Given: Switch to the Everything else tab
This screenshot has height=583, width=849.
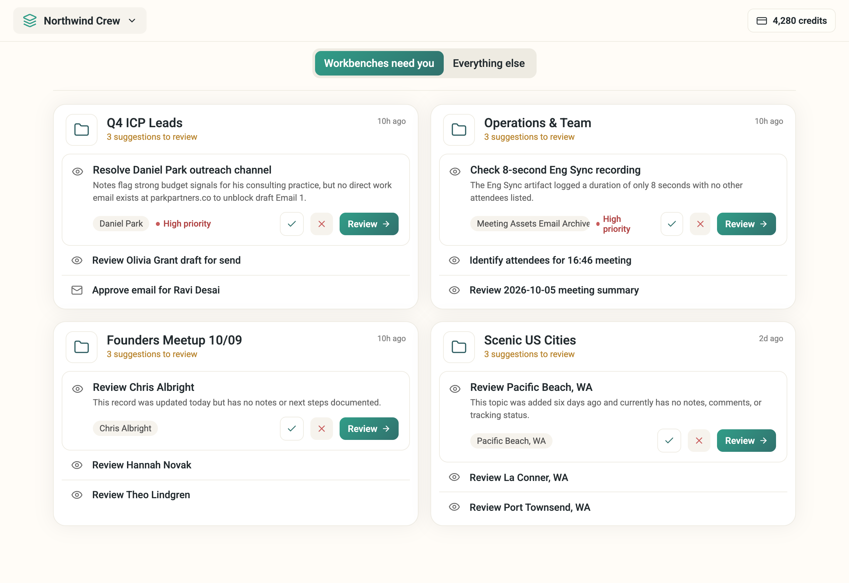Looking at the screenshot, I should point(489,63).
